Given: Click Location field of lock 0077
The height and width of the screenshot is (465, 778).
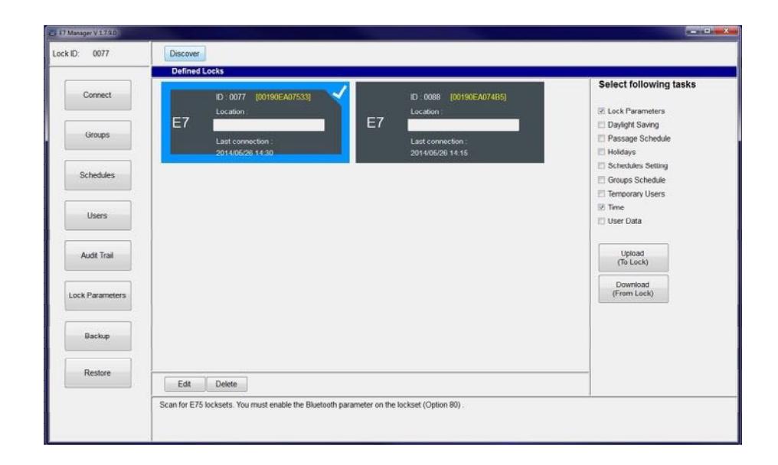Looking at the screenshot, I should (269, 125).
